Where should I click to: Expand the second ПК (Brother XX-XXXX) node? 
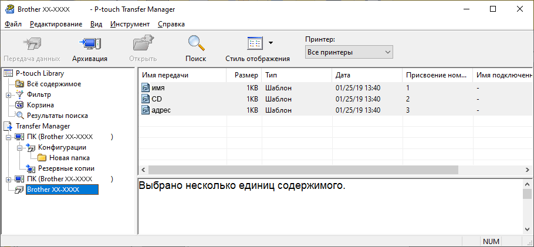coord(8,179)
